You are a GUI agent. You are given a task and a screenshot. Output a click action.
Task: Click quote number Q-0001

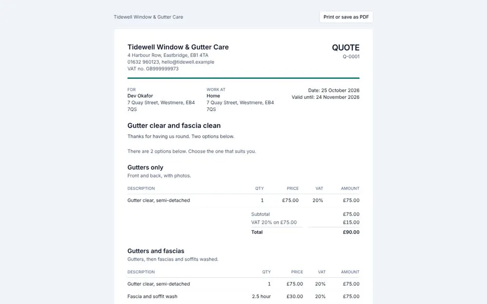point(351,56)
